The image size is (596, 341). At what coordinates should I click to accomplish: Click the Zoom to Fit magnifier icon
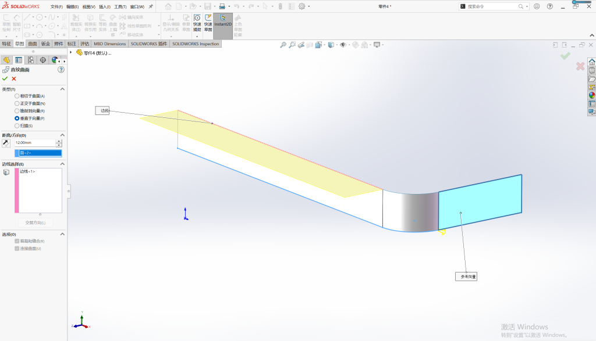(283, 45)
